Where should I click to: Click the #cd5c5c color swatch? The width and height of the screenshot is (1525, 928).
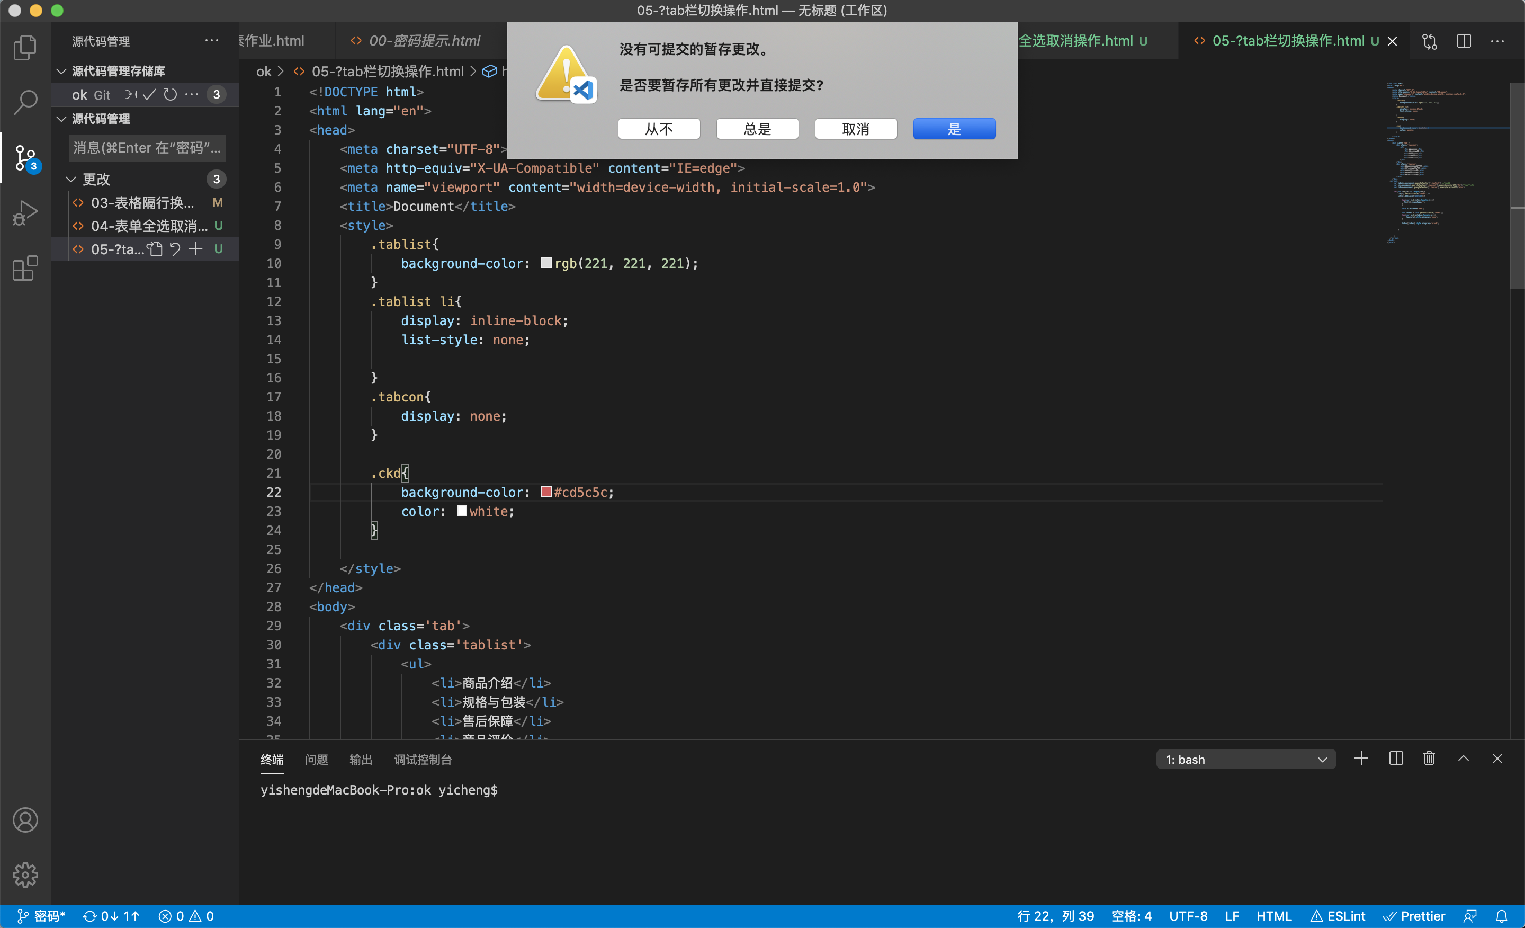pyautogui.click(x=546, y=492)
